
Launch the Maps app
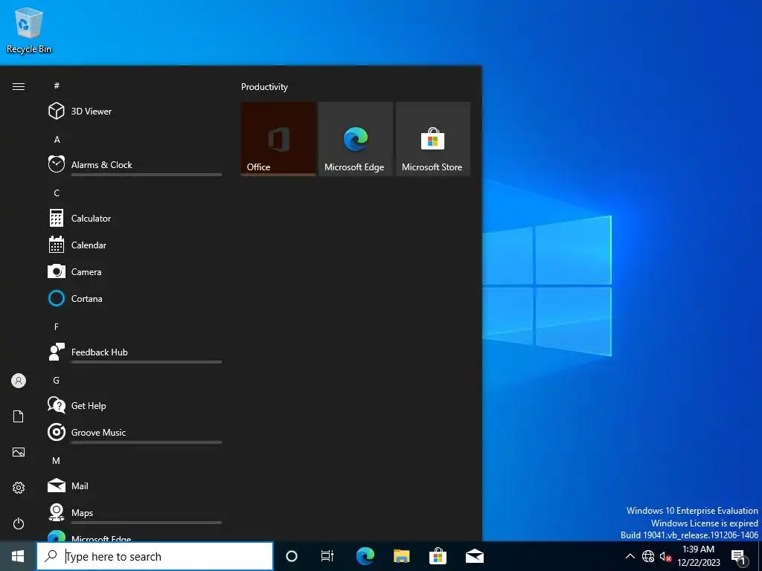134,512
